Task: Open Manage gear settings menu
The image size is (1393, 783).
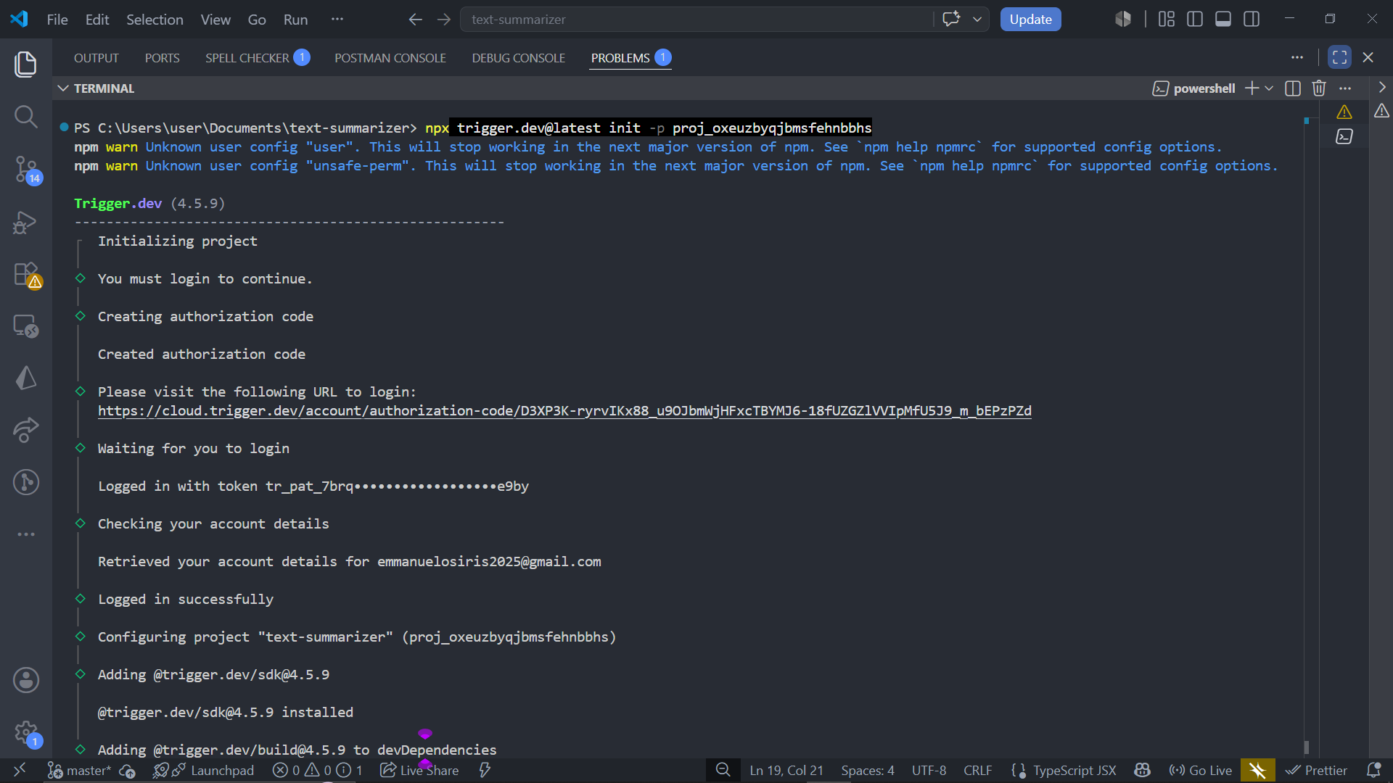Action: click(x=26, y=733)
